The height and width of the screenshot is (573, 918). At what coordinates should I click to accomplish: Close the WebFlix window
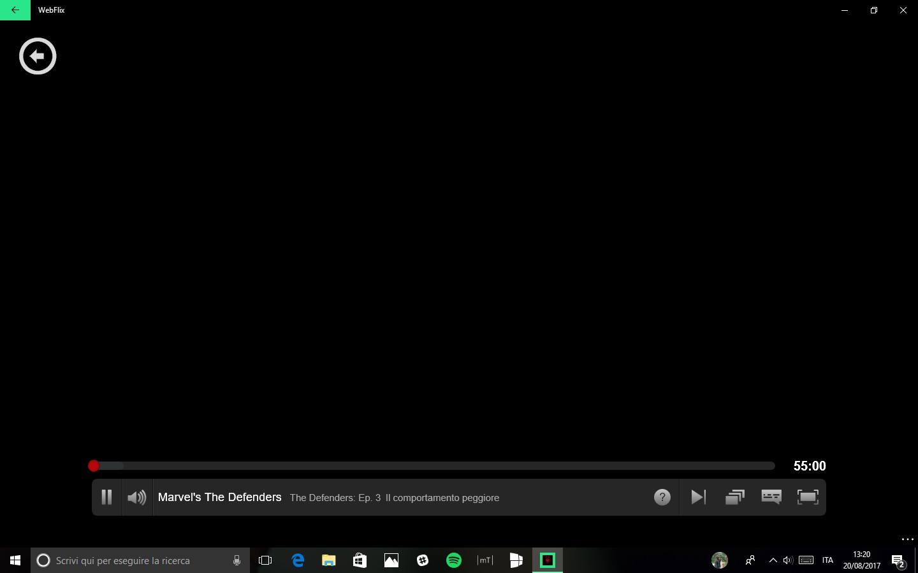pos(903,10)
